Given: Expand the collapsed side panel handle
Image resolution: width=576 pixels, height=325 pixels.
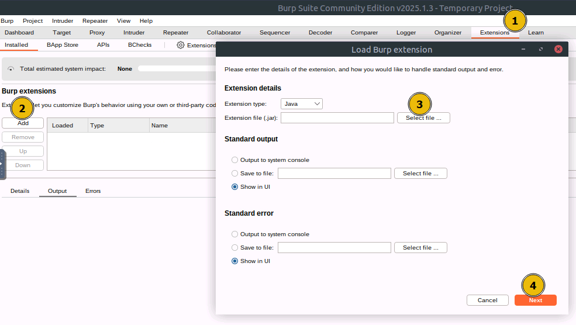Looking at the screenshot, I should (2, 164).
